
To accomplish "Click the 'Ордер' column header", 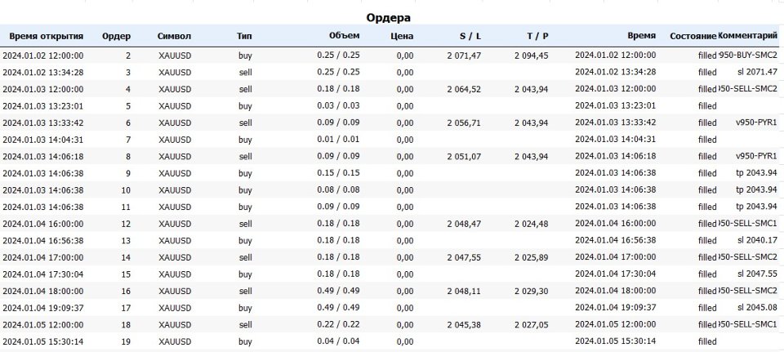I will [x=117, y=37].
